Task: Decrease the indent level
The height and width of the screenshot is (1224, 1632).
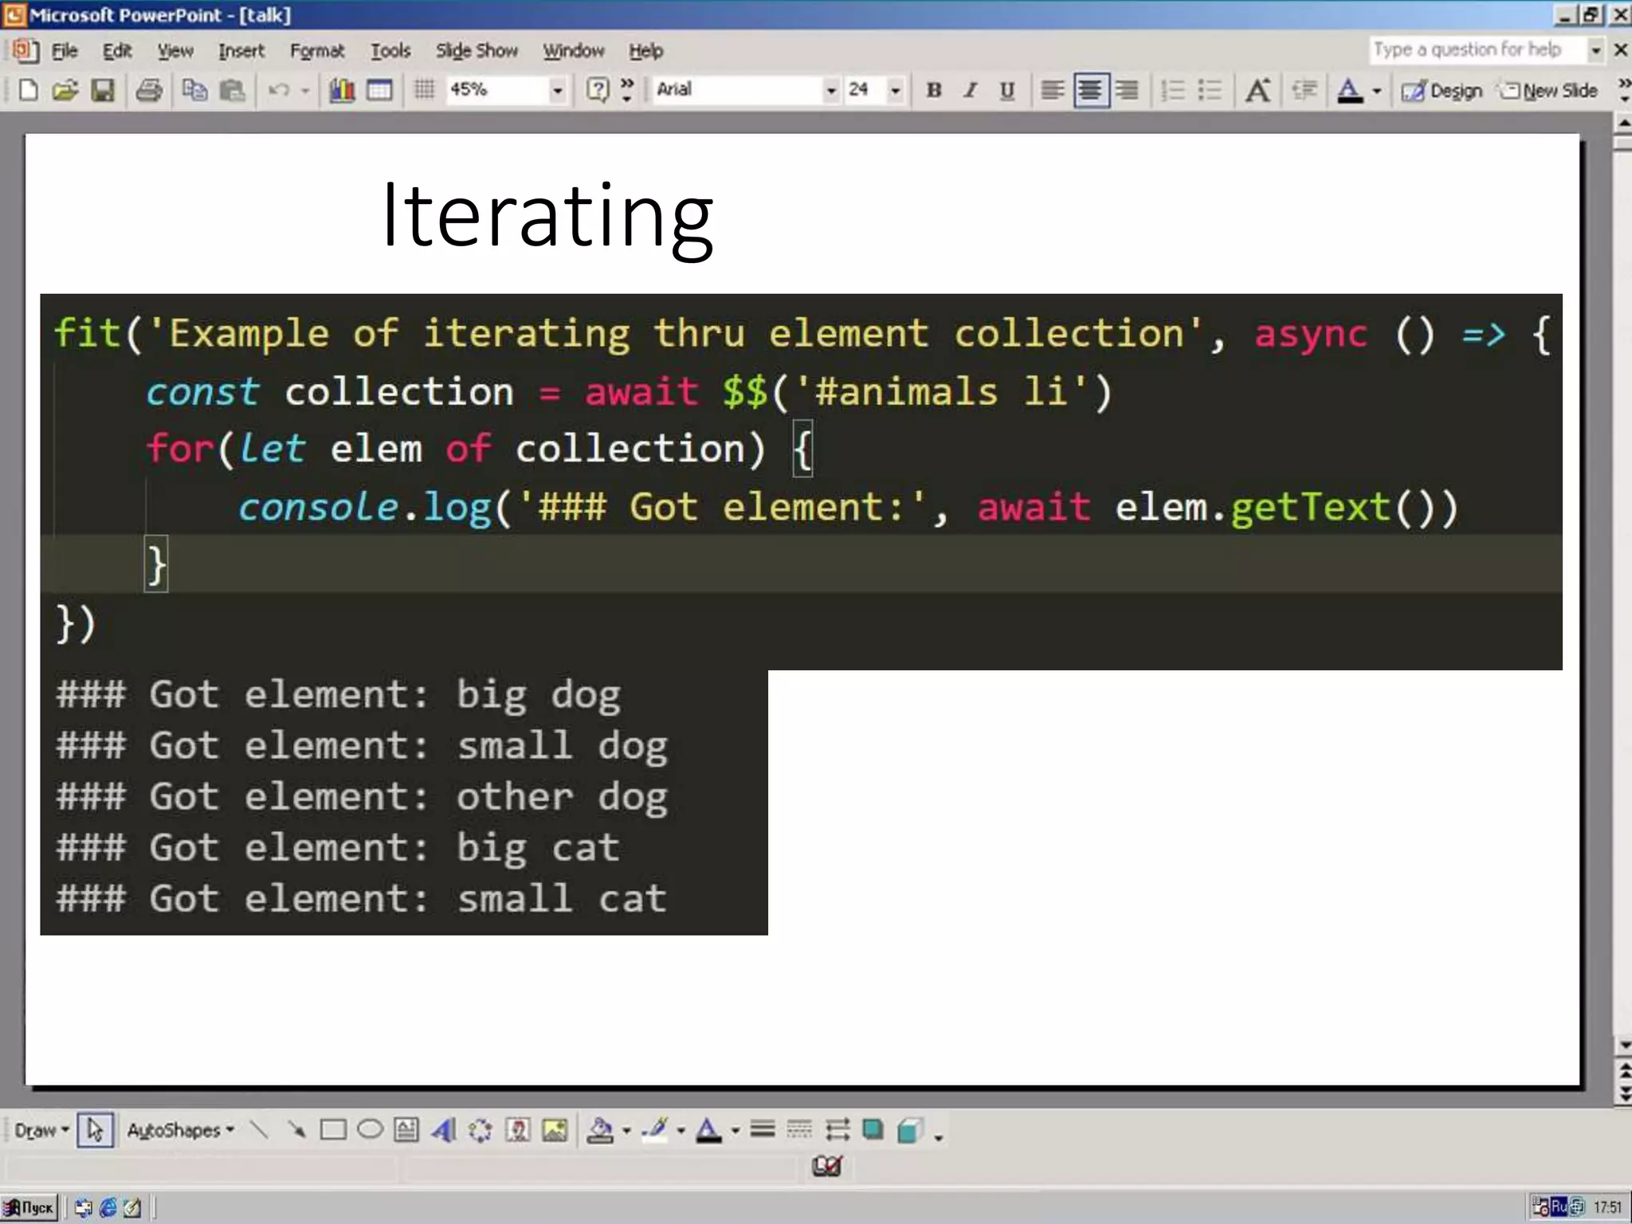Action: (1304, 90)
